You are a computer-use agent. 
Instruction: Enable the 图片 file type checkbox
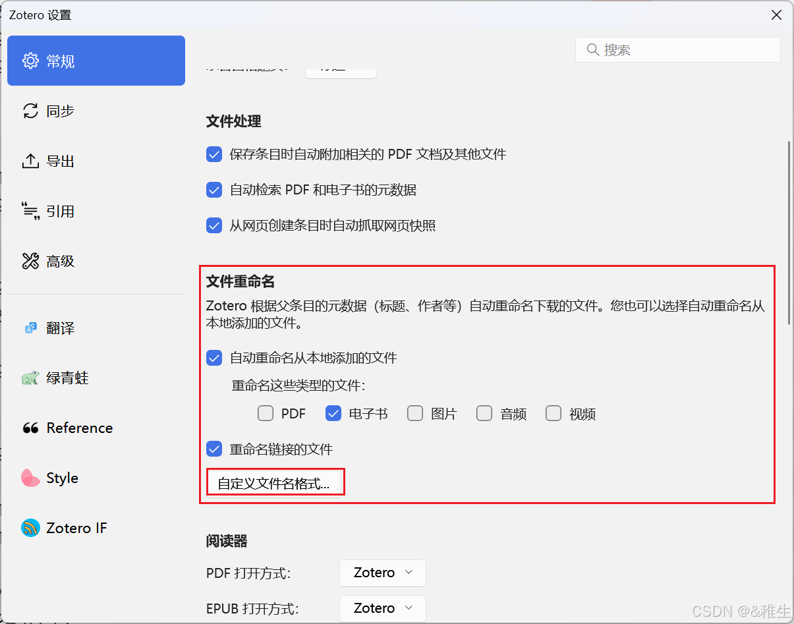click(x=415, y=414)
